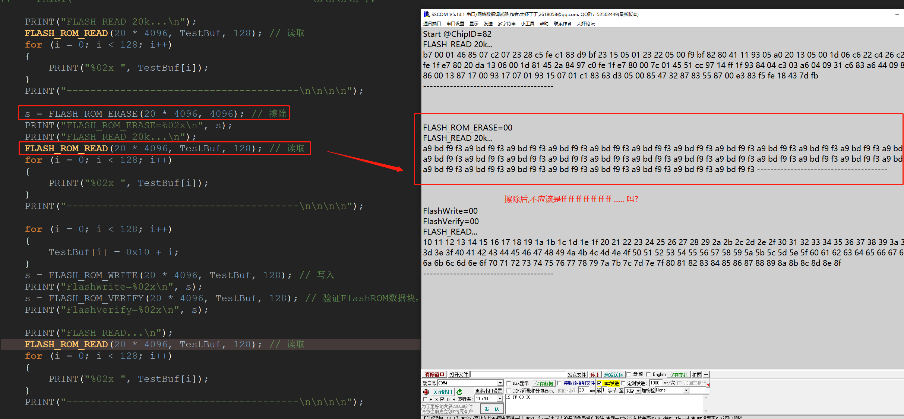Check the 最前 always-on-top checkbox
Viewport: 904px width, 419px height.
tap(629, 374)
